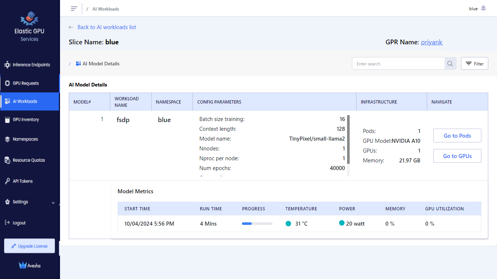
Task: Click the Avesha crown logo
Action: pos(23,265)
